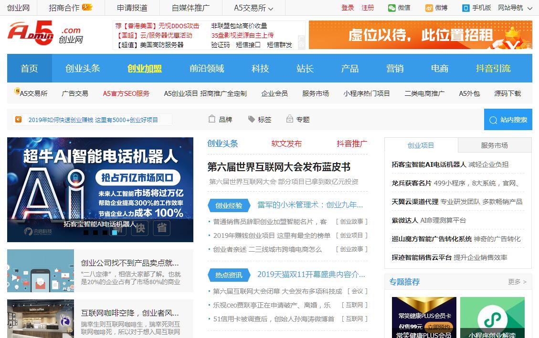Viewport: 539px width, 338px height.
Task: Click the 品牌 shopping bag icon
Action: 212,119
